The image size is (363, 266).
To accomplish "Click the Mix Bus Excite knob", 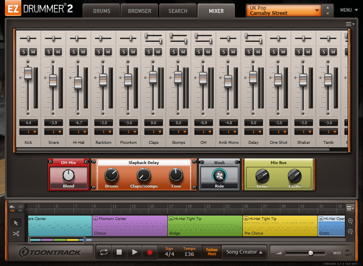I will [x=294, y=176].
